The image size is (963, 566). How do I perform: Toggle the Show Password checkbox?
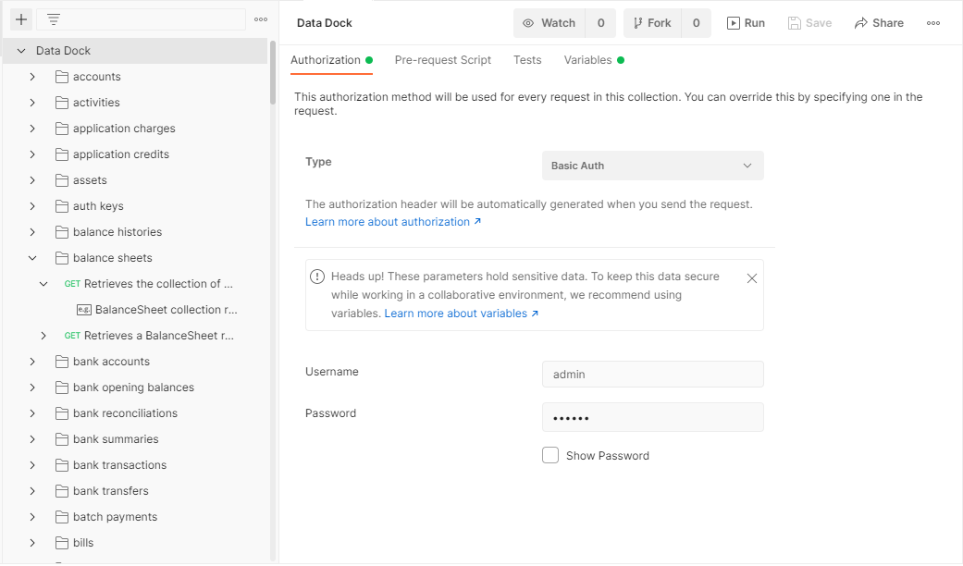[550, 456]
